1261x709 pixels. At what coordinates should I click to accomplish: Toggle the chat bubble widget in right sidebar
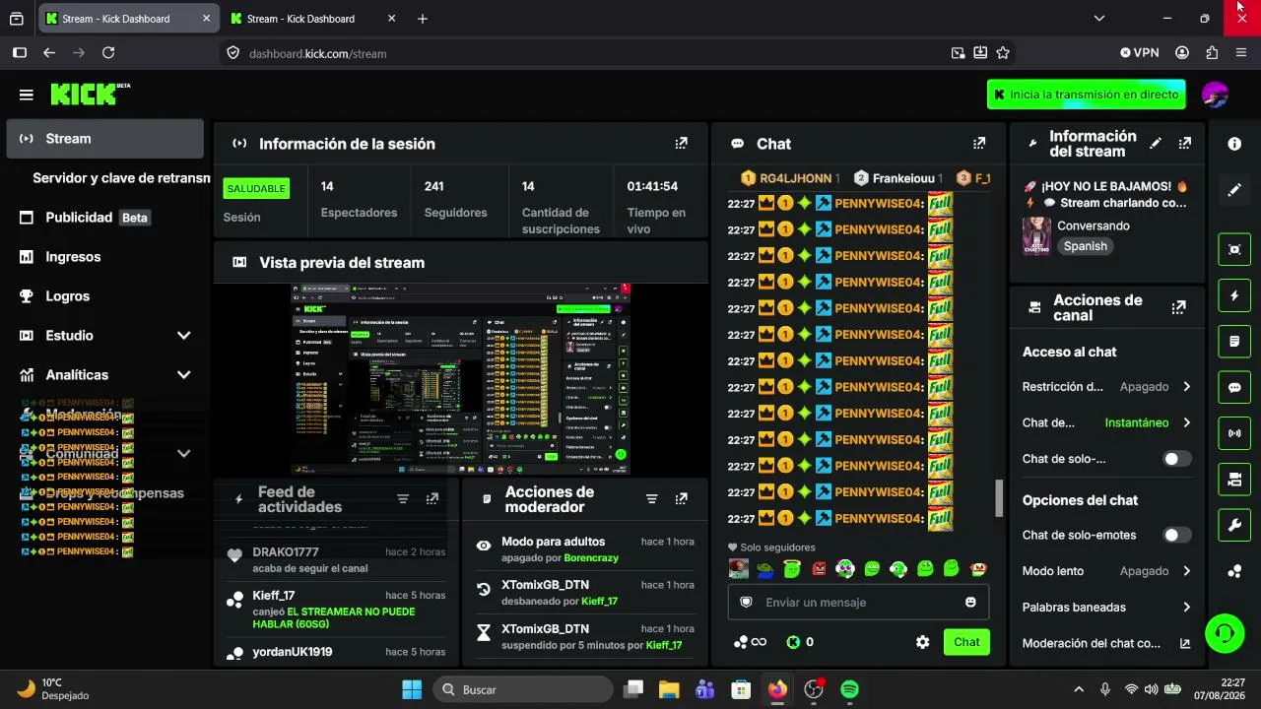click(x=1234, y=387)
